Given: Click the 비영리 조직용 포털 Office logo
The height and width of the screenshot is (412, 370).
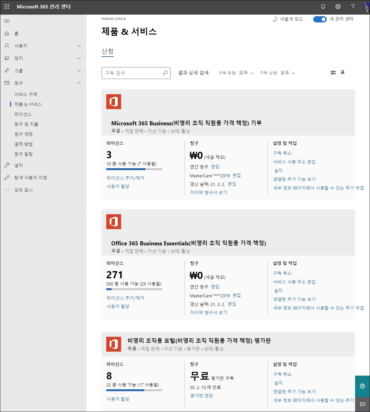Looking at the screenshot, I should pos(114,344).
